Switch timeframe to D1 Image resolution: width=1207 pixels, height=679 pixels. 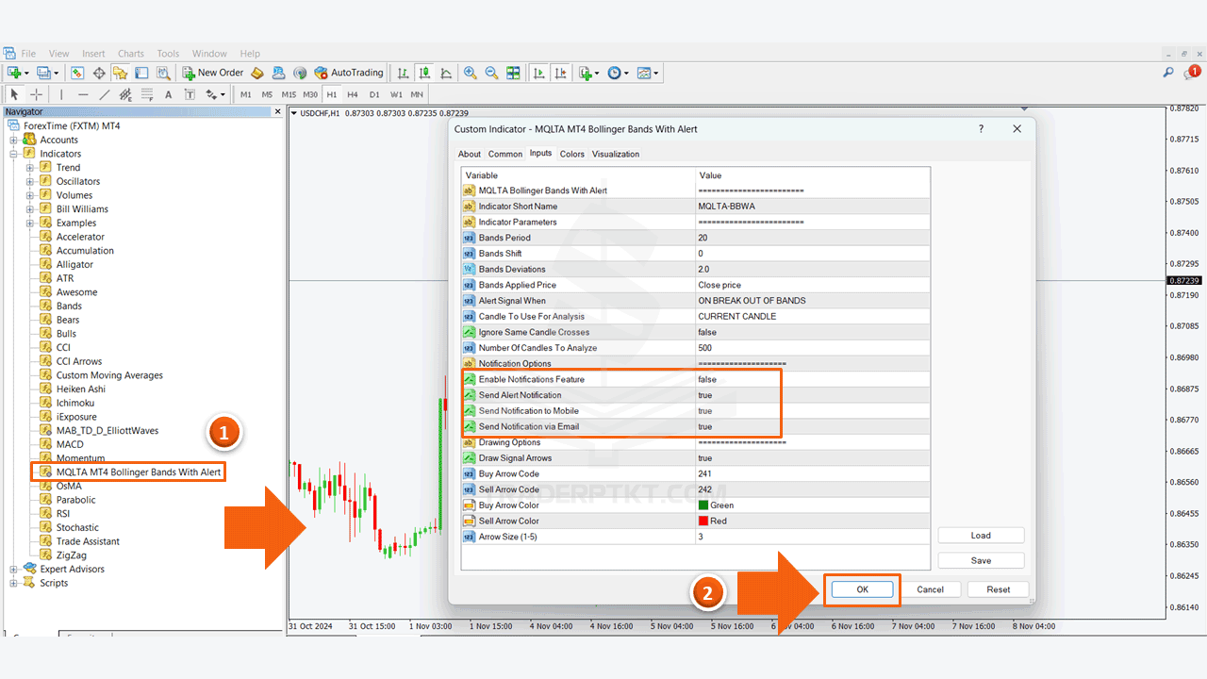coord(374,94)
